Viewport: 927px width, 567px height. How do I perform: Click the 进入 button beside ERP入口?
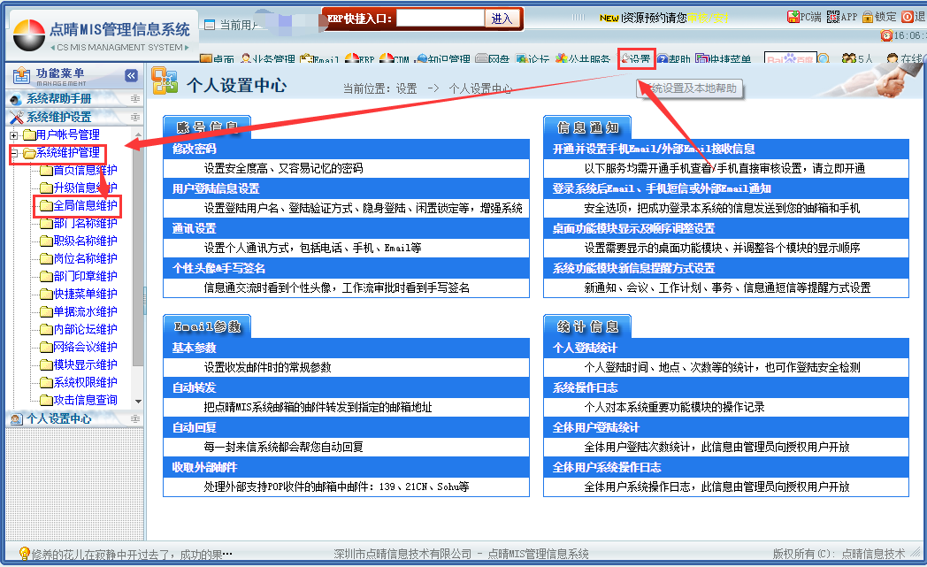(502, 18)
